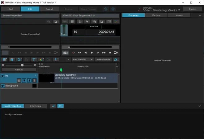Click the green playhead marker on timeline

(x=61, y=70)
